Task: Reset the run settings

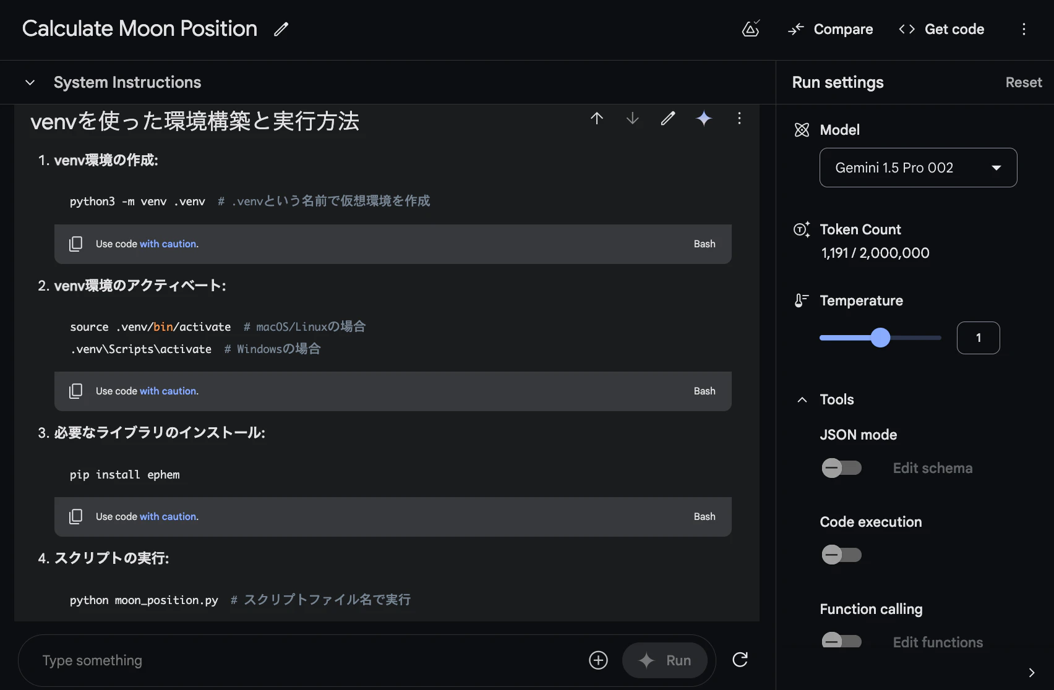Action: click(x=1024, y=82)
